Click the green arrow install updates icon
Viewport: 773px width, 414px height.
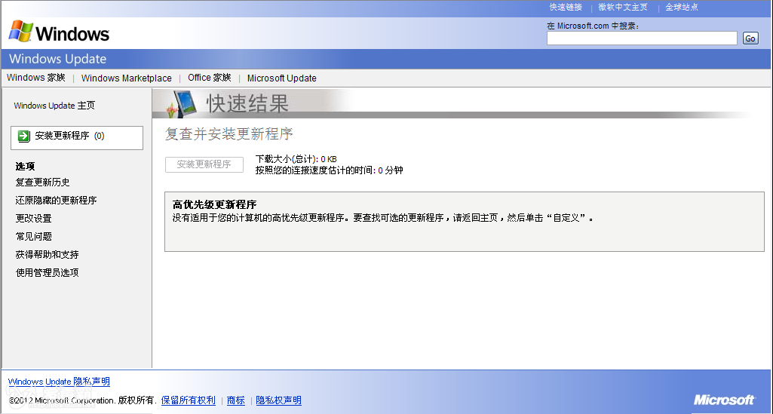[23, 136]
